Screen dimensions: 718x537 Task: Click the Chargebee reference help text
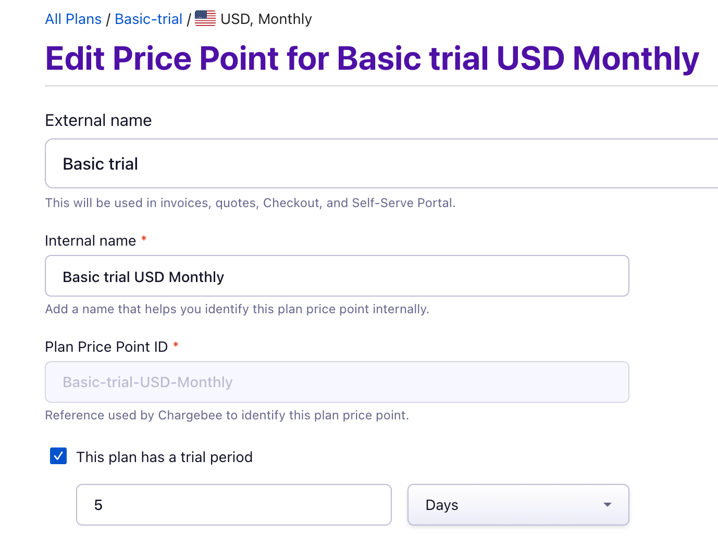click(x=227, y=415)
